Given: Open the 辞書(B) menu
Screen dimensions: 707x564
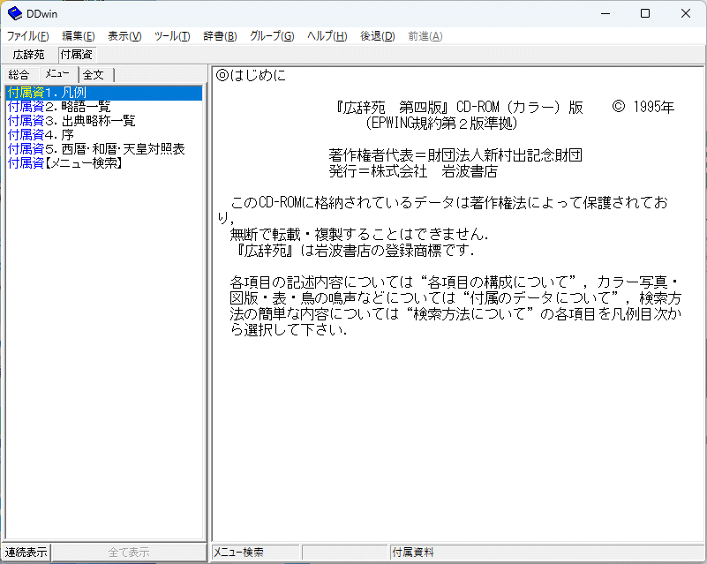Looking at the screenshot, I should coord(220,36).
